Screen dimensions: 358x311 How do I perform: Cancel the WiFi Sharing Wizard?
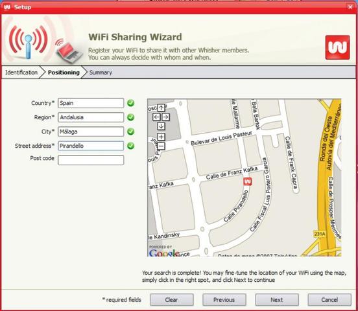click(329, 299)
